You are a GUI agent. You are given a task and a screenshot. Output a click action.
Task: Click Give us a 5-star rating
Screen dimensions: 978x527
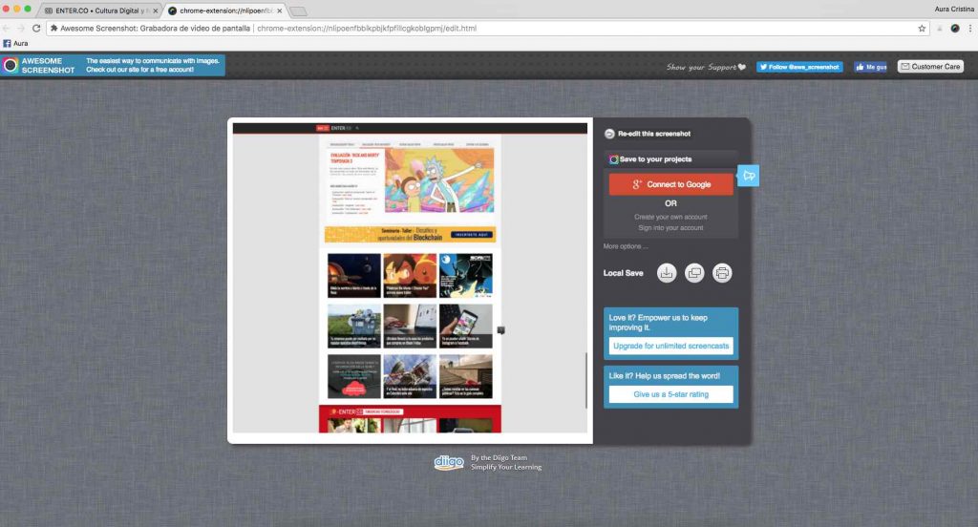(x=670, y=394)
